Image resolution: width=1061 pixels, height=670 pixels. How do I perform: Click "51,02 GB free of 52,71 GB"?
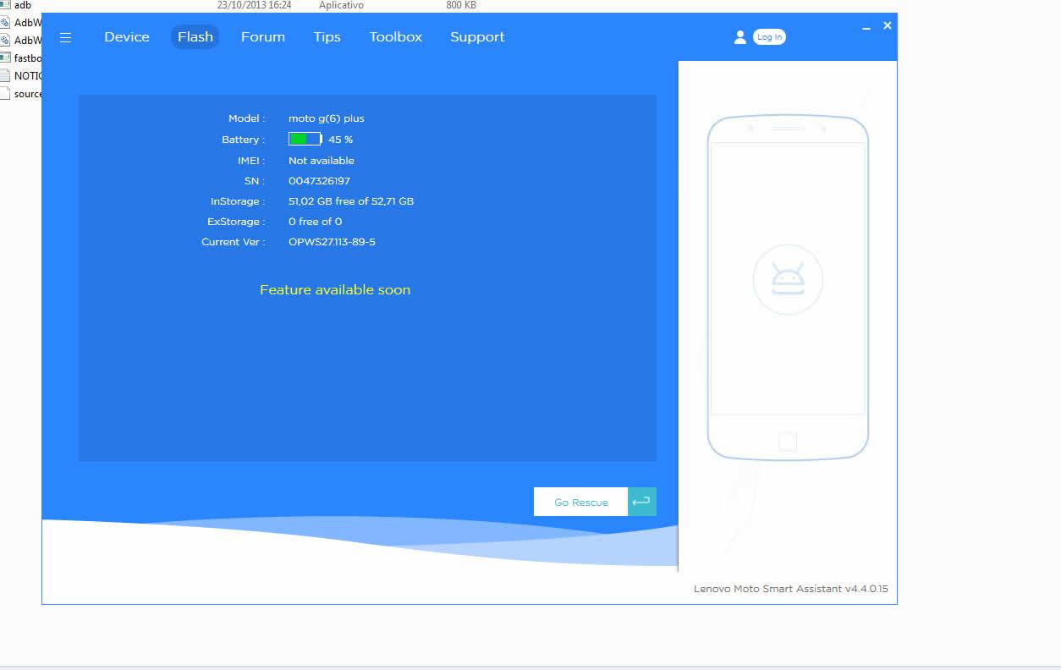point(351,201)
